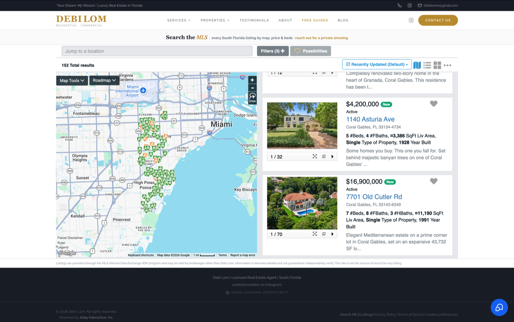The width and height of the screenshot is (514, 322).
Task: Go to the About page
Action: click(x=285, y=20)
